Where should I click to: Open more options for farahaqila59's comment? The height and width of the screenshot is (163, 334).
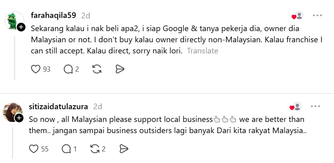pos(317,15)
